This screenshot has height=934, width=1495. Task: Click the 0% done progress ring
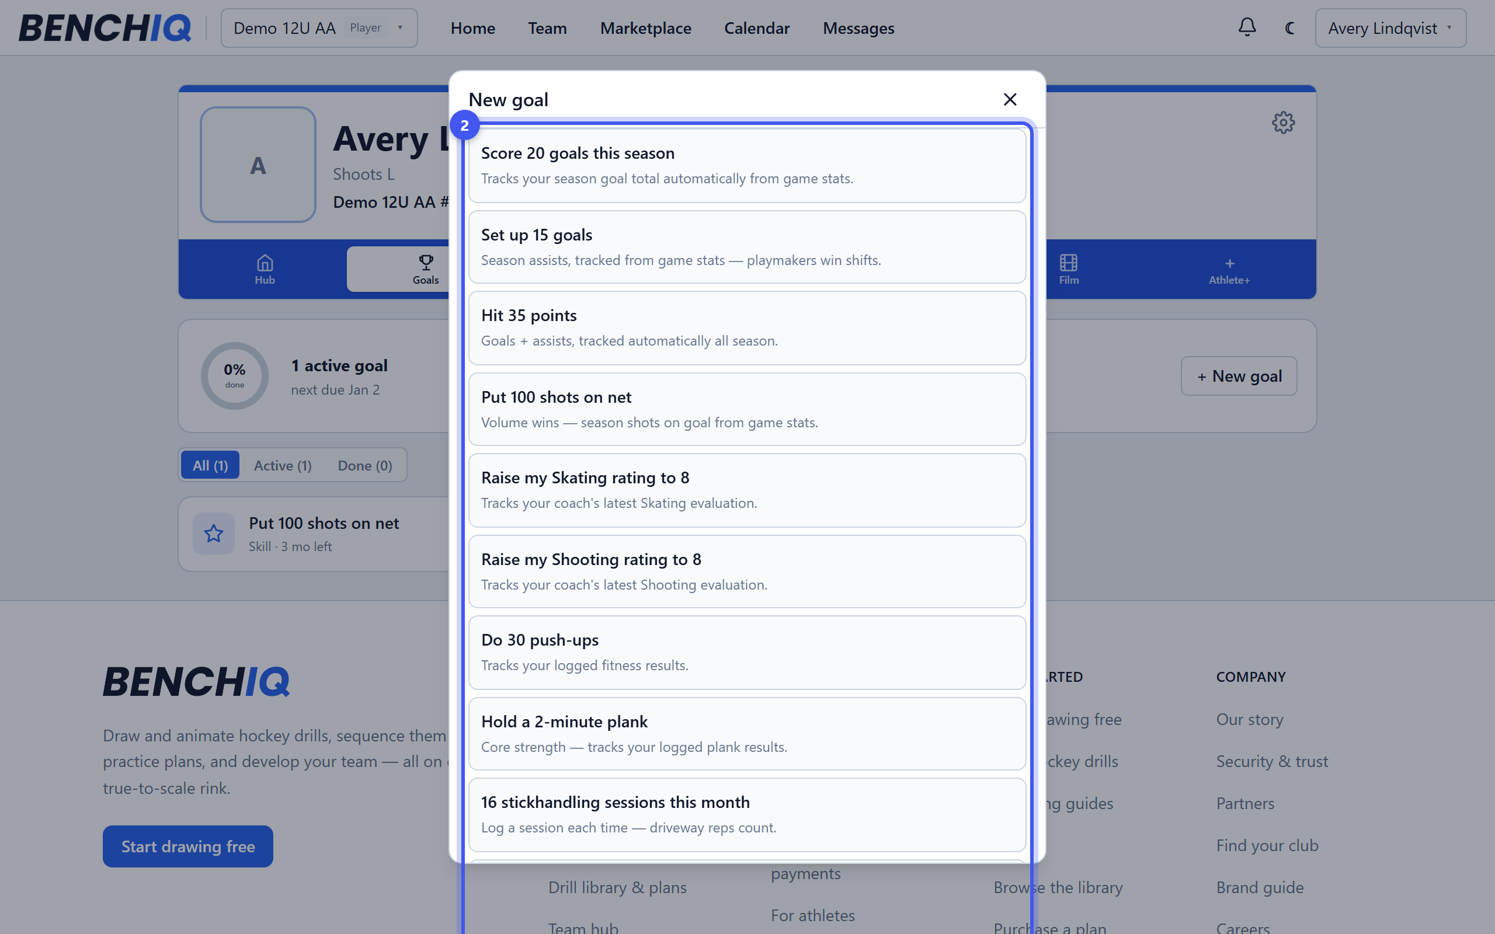tap(234, 375)
